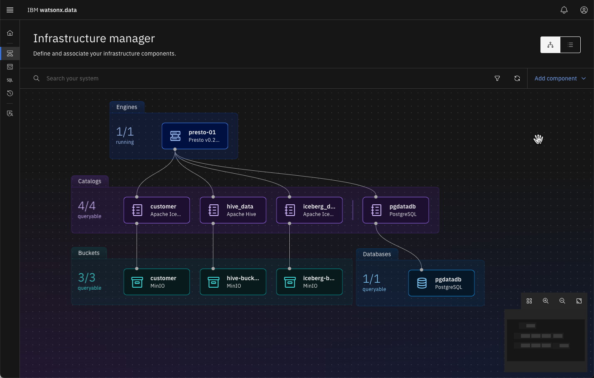Go to Home in sidebar
Viewport: 594px width, 378px height.
coord(10,33)
